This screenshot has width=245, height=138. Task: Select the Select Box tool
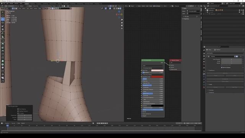pyautogui.click(x=3, y=12)
